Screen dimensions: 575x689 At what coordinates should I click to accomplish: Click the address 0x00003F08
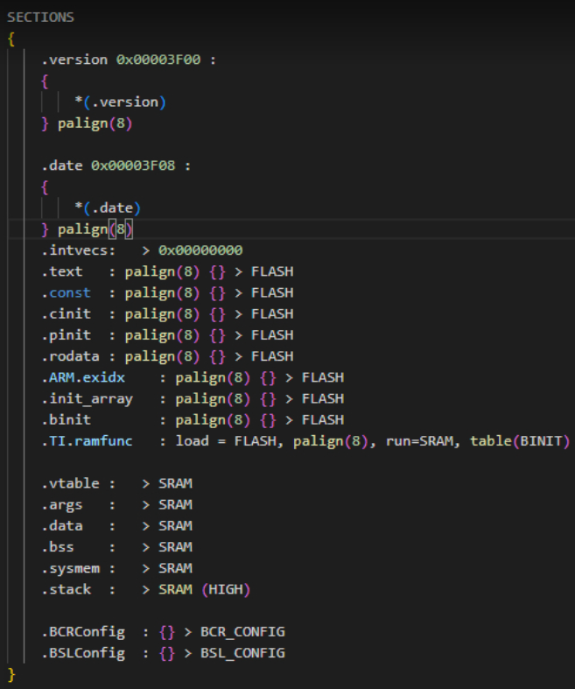pos(133,165)
